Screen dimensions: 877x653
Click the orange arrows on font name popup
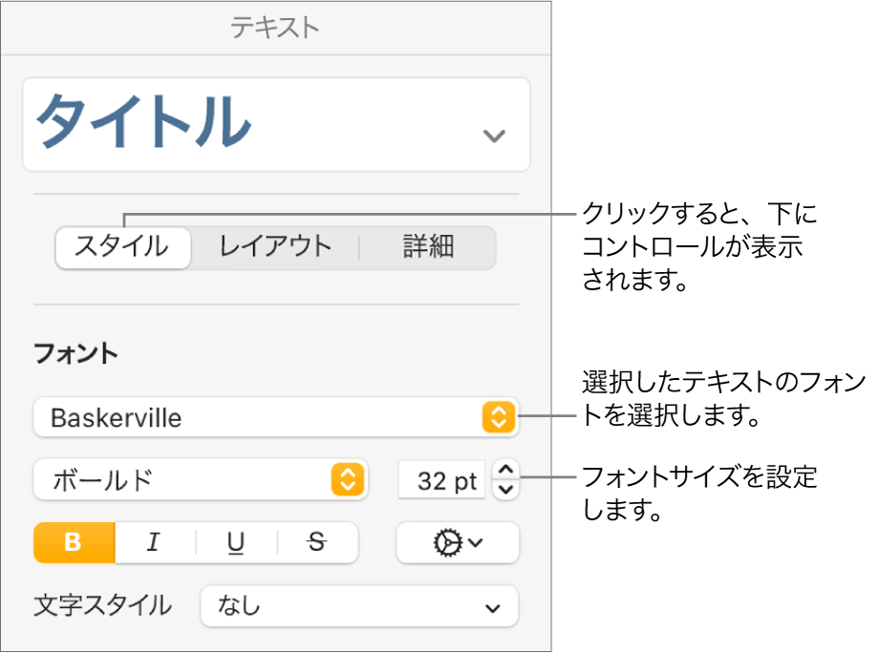coord(499,417)
